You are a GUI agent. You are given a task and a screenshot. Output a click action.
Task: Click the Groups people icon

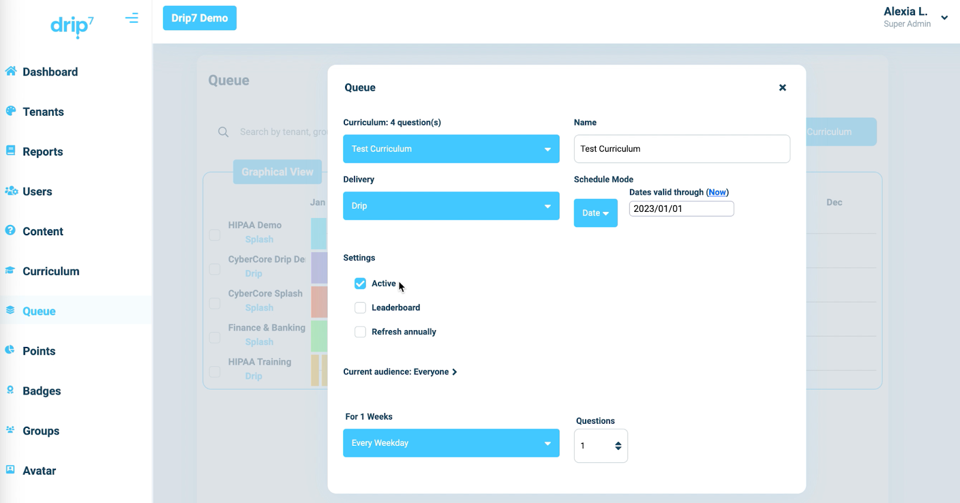click(x=10, y=430)
